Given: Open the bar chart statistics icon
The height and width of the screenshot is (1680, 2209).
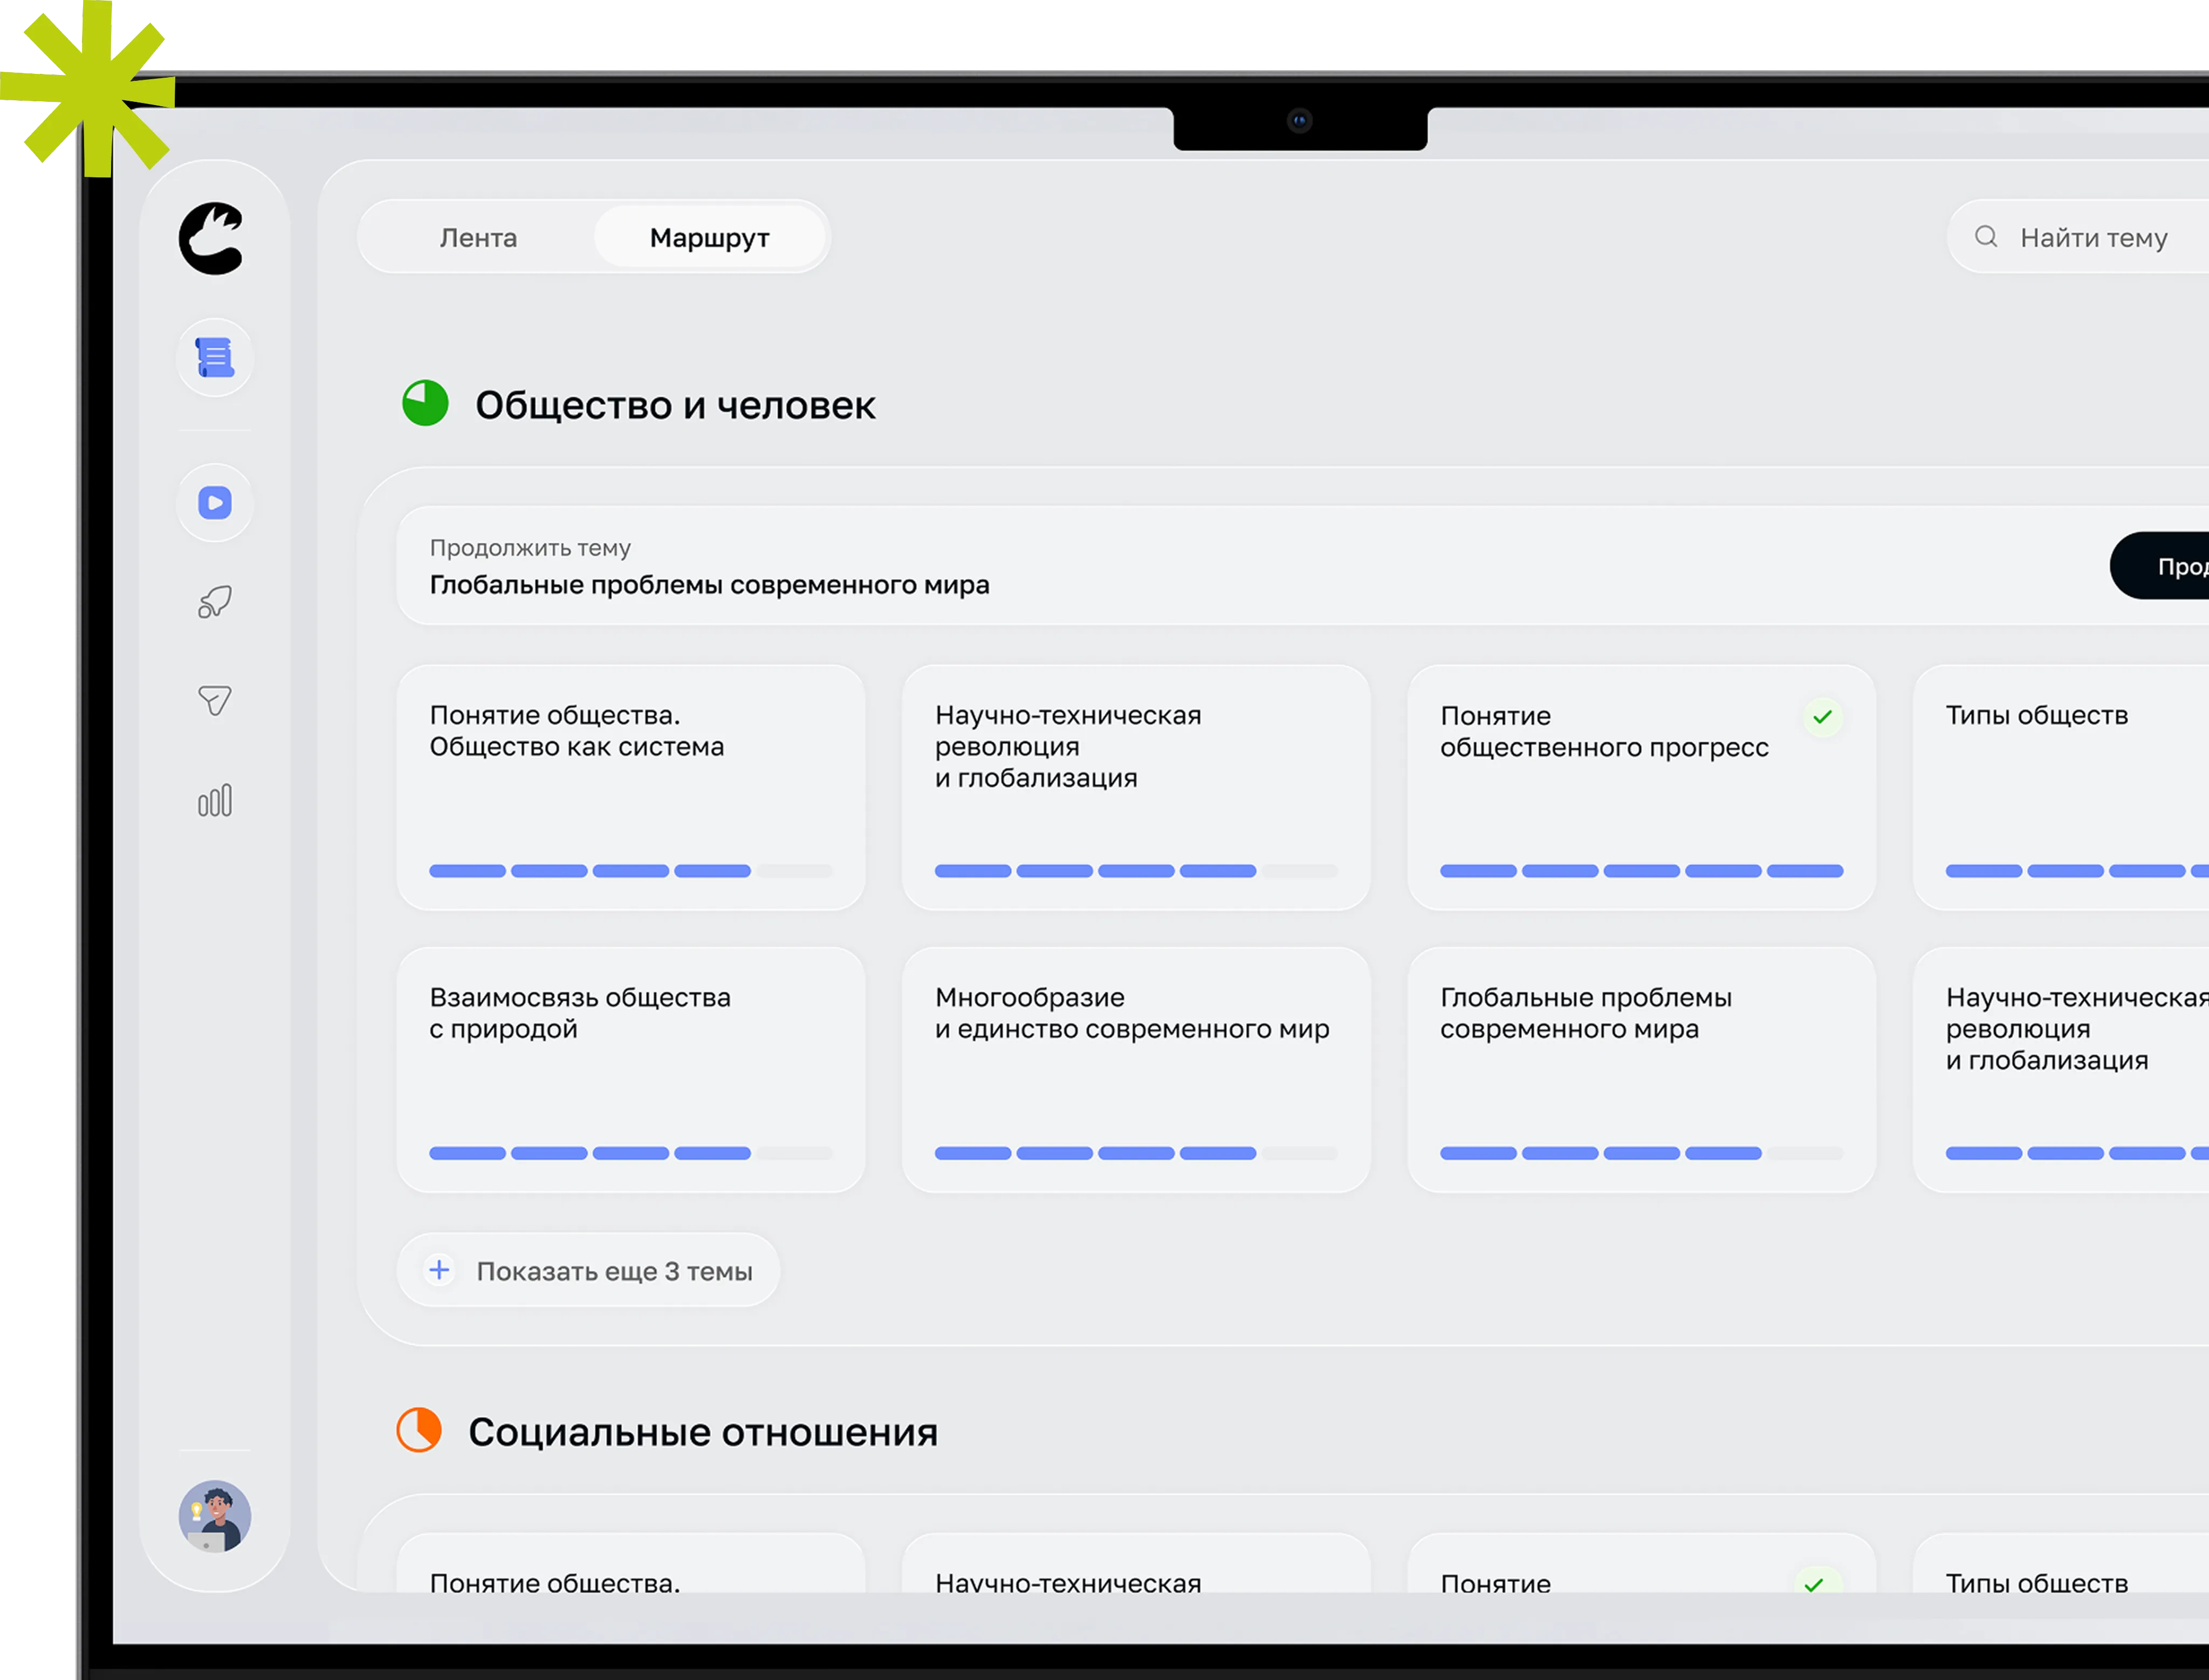Looking at the screenshot, I should coord(215,800).
